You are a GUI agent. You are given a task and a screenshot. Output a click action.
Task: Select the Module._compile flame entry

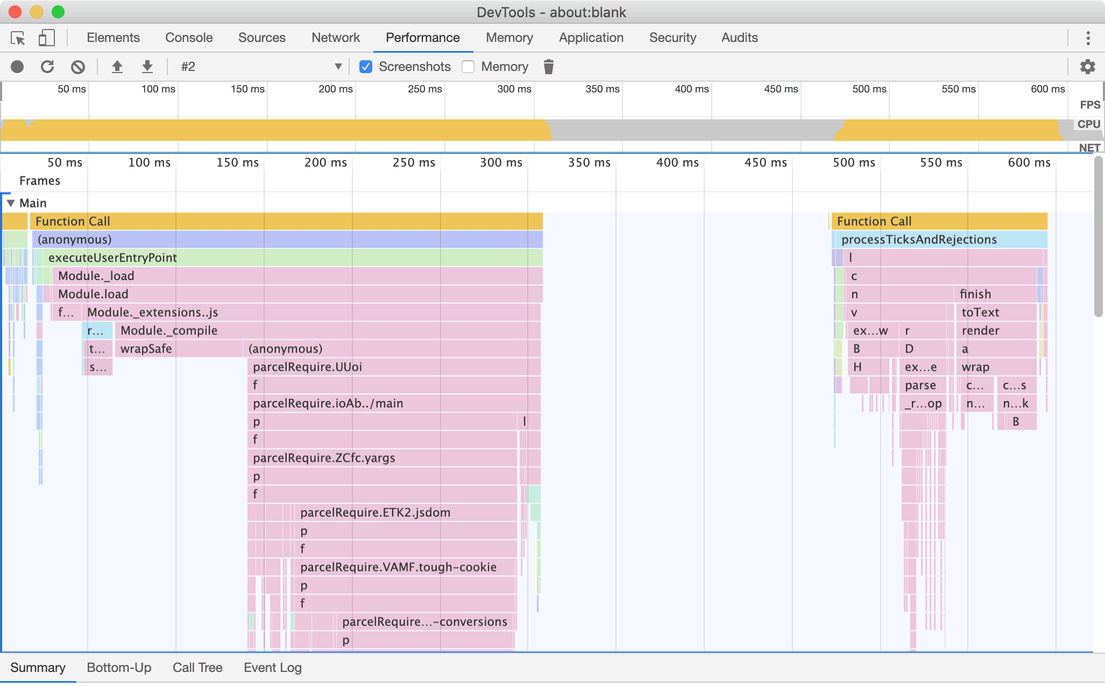coord(328,331)
